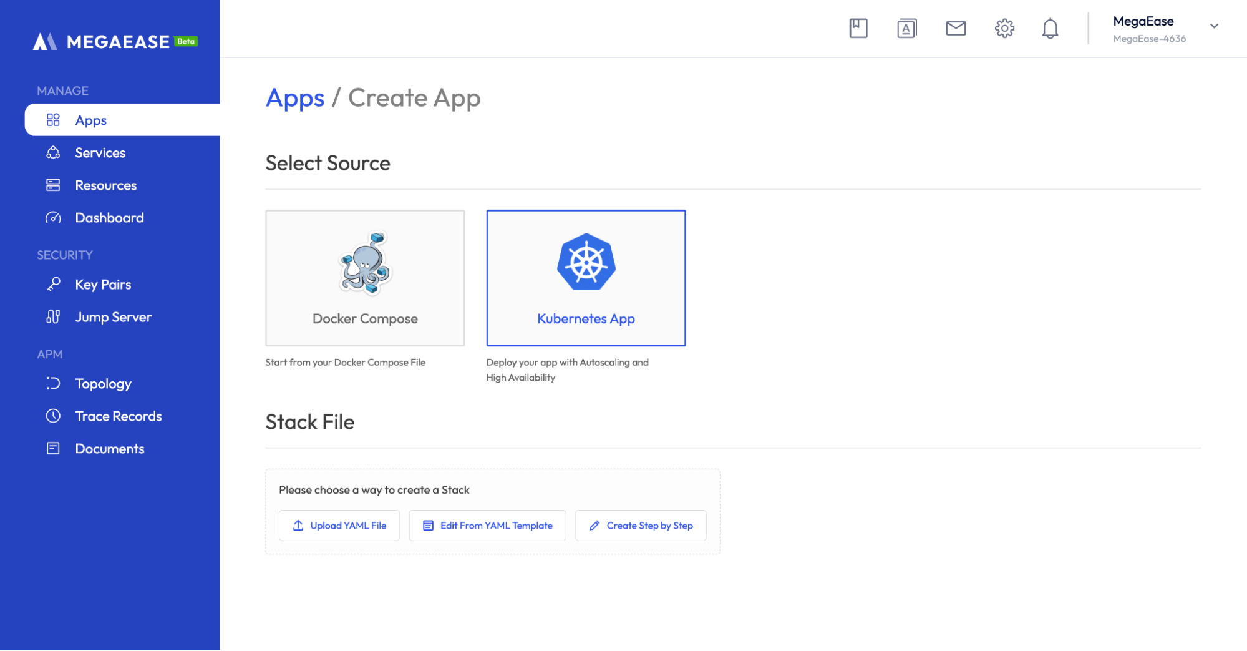1247x651 pixels.
Task: Open Documents menu entry
Action: coord(122,448)
